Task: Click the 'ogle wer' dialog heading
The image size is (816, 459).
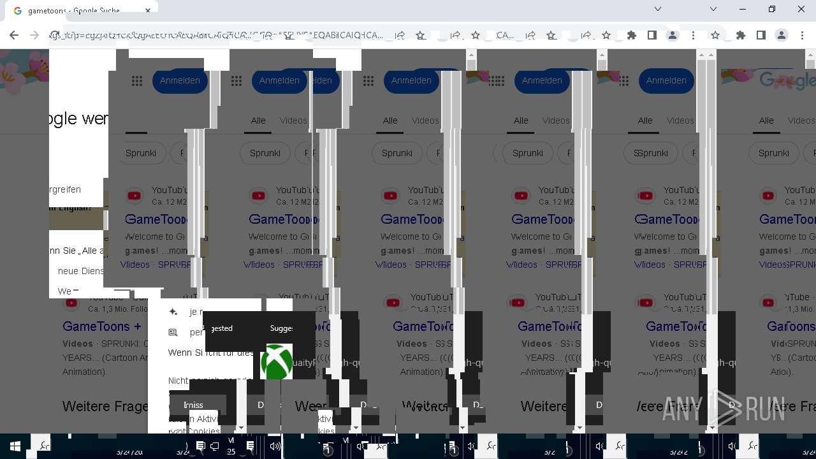Action: pyautogui.click(x=78, y=119)
